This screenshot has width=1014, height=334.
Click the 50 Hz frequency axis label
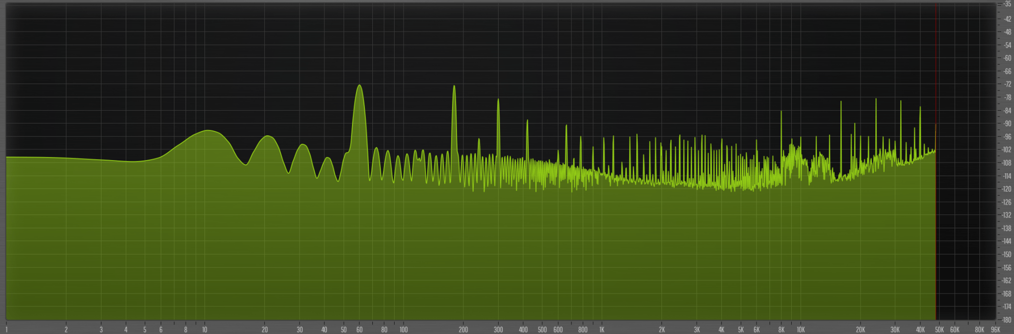point(344,330)
